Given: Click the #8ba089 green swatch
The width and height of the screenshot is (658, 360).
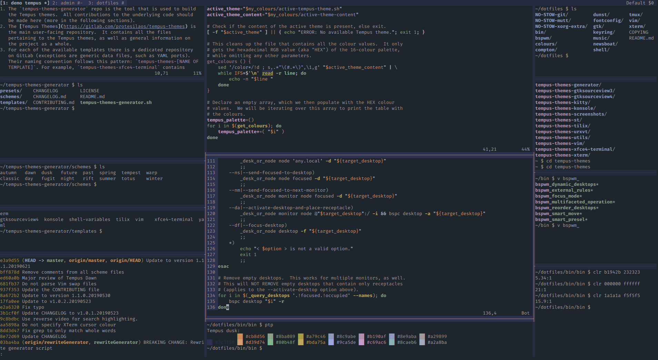Looking at the screenshot, I should click(x=270, y=336).
